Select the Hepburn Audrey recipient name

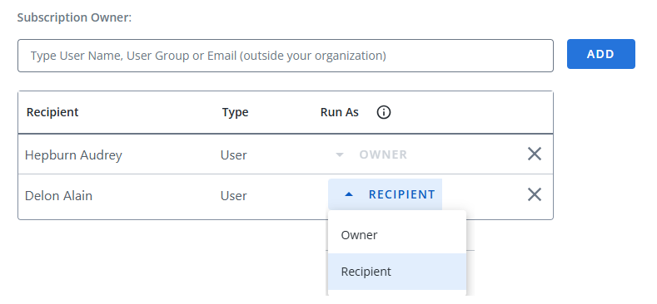[73, 155]
